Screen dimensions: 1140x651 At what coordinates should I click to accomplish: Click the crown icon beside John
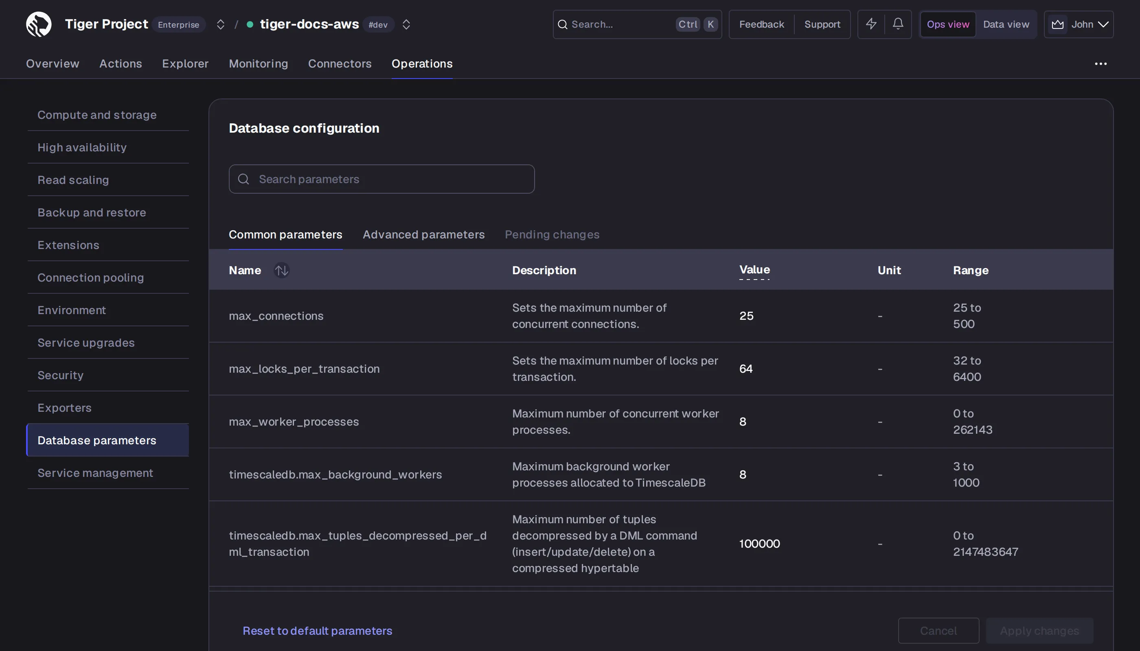[1058, 24]
